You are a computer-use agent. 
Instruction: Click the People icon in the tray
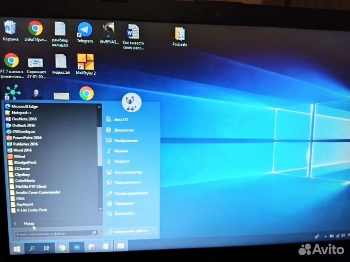pos(317,237)
